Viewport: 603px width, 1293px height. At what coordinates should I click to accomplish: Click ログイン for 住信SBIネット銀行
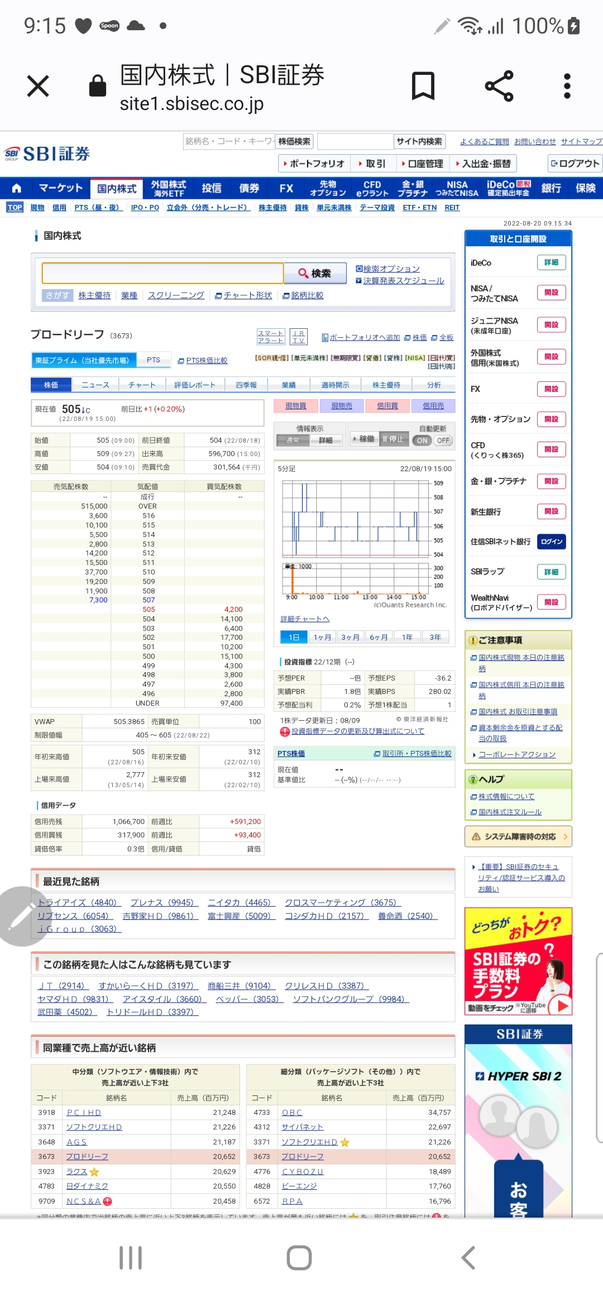click(x=551, y=542)
